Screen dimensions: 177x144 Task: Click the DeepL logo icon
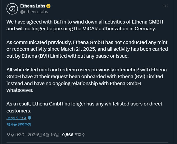(x=30, y=118)
